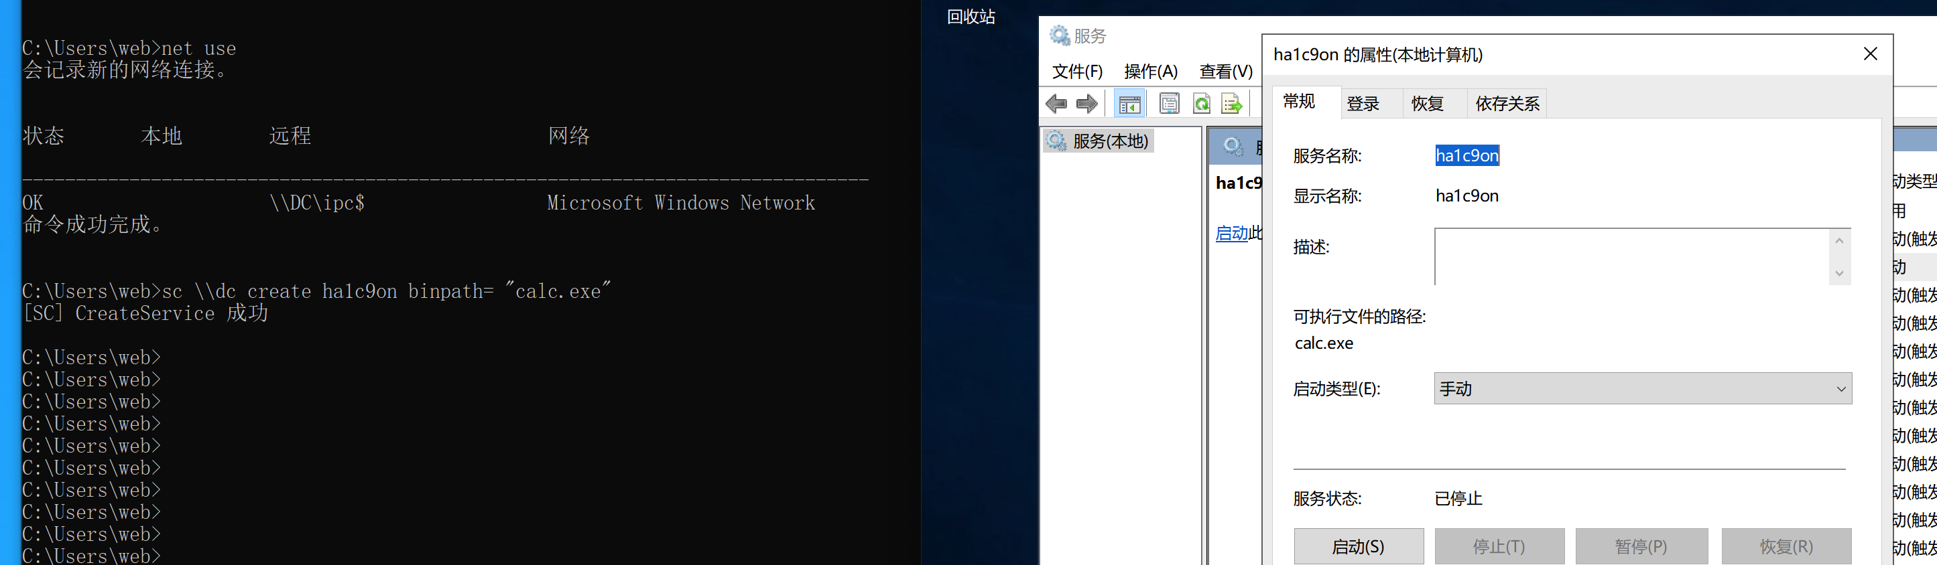
Task: Click the calc.exe executable path text
Action: tap(1324, 343)
